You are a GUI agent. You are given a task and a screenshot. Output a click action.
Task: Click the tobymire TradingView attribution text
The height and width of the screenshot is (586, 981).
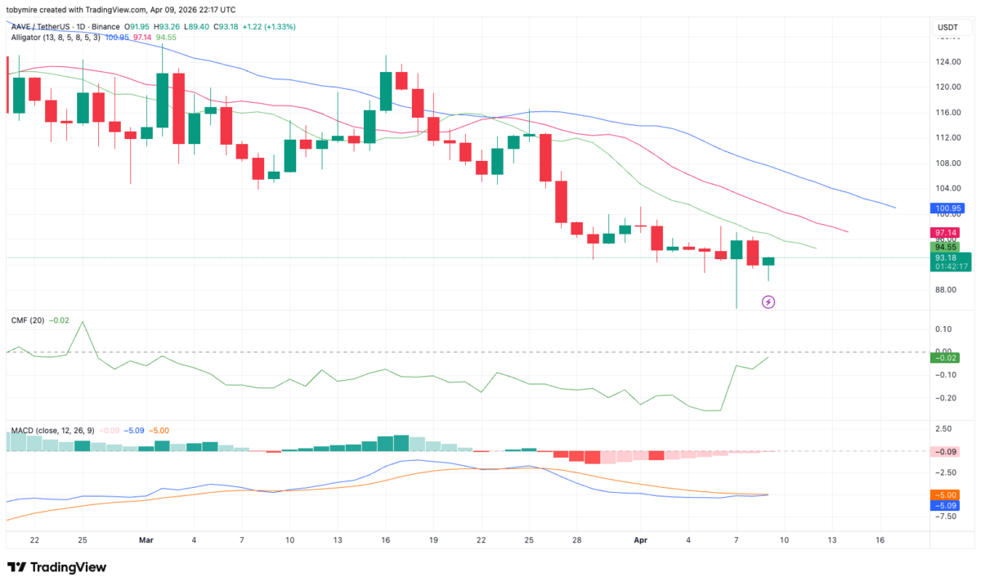click(x=120, y=10)
